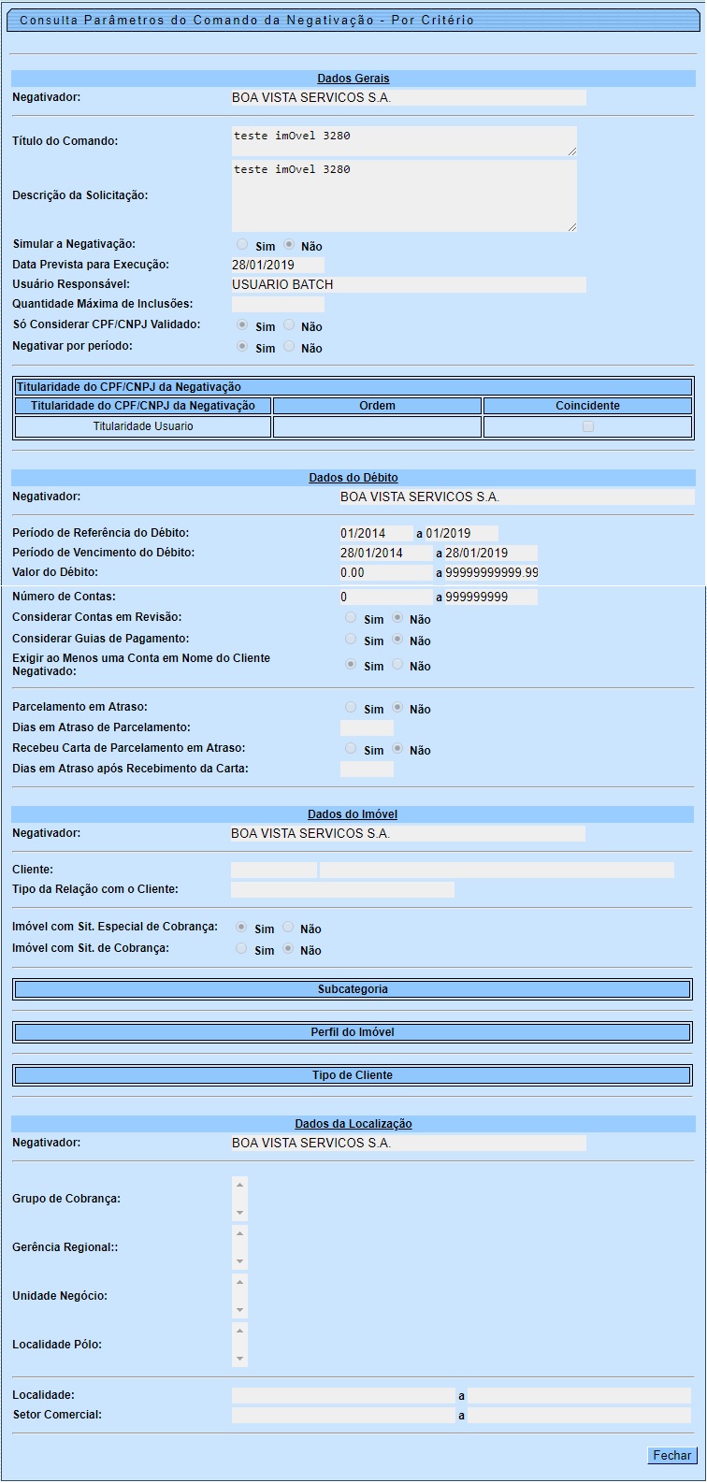Expand the Tipo de Cliente section

tap(353, 1075)
